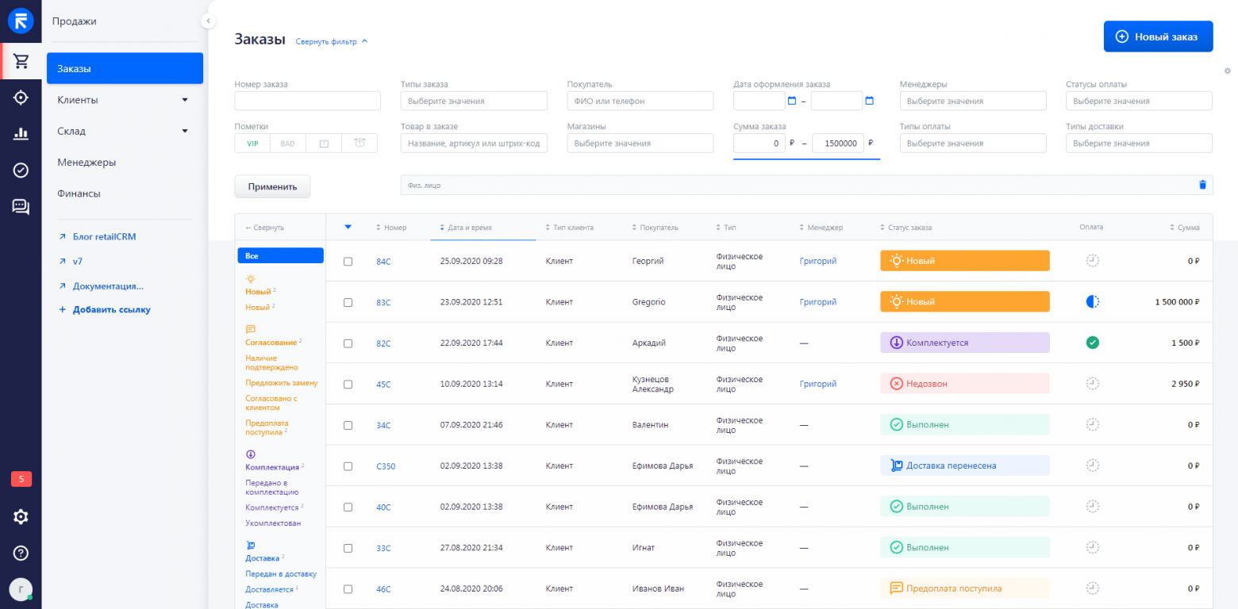The height and width of the screenshot is (609, 1238).
Task: Open settings via the gear icon
Action: tap(21, 516)
